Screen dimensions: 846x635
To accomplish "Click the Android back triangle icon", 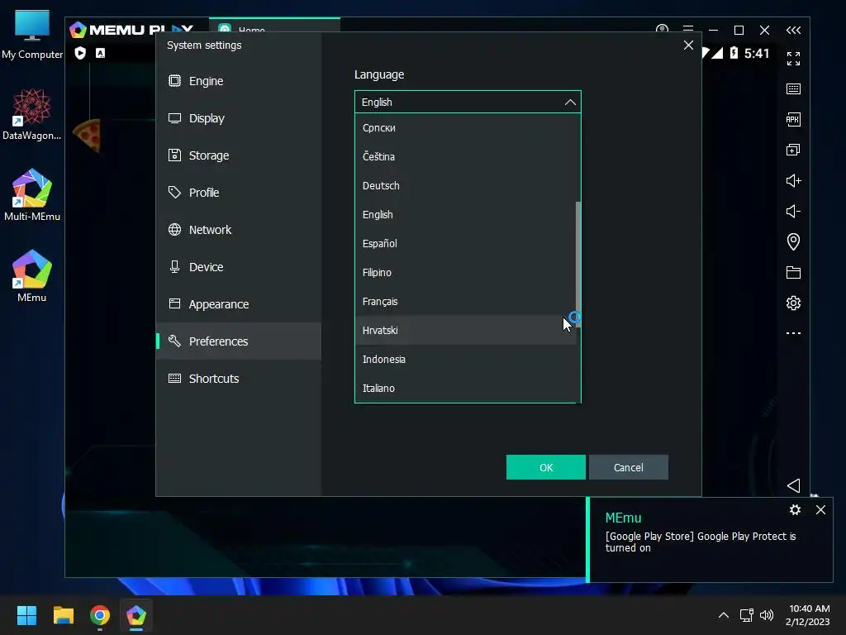I will pos(793,485).
